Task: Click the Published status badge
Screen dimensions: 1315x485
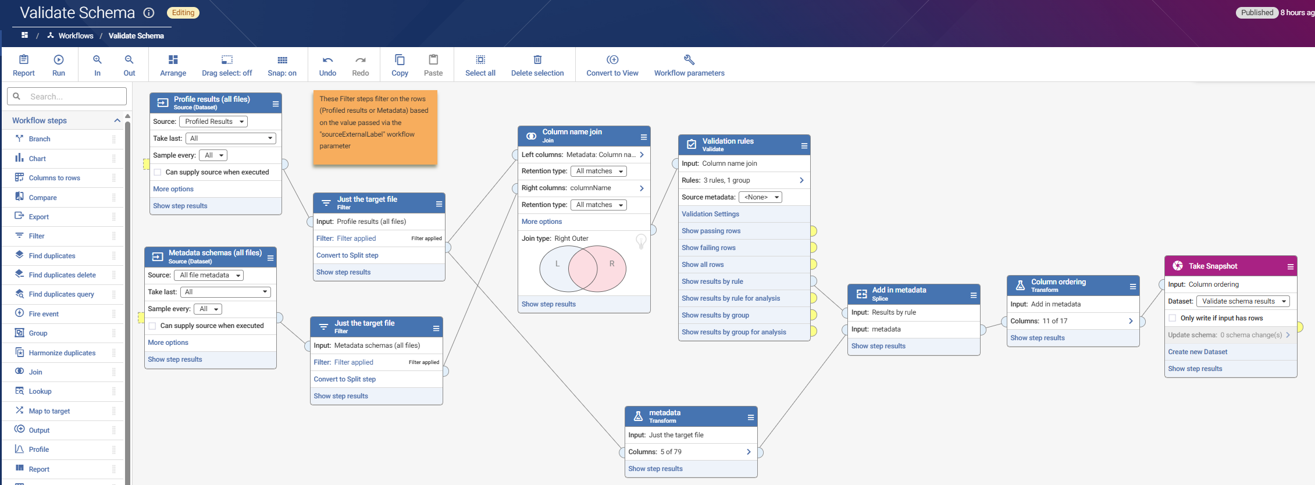Action: (x=1256, y=13)
